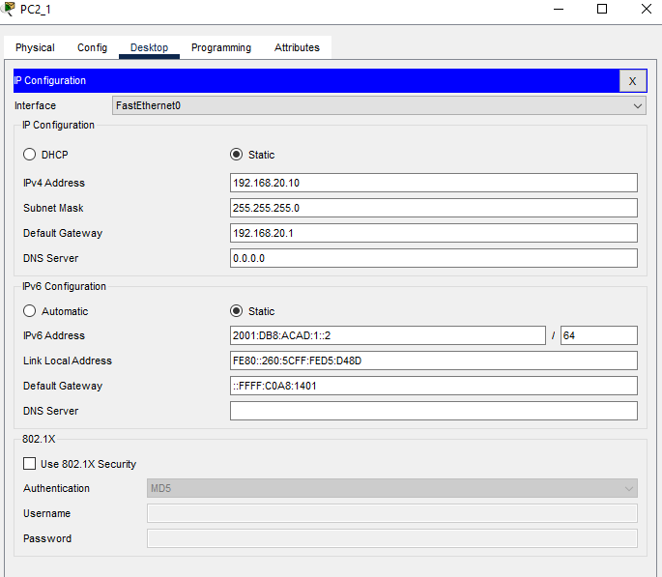The image size is (662, 577).
Task: Switch to the Physical tab
Action: [x=35, y=47]
